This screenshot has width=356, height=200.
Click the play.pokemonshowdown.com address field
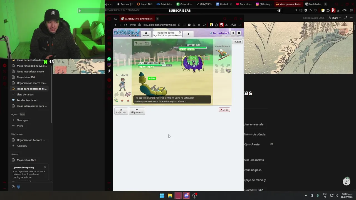tap(159, 25)
